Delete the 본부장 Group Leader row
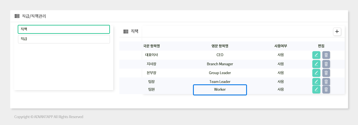358x125 pixels. (326, 73)
